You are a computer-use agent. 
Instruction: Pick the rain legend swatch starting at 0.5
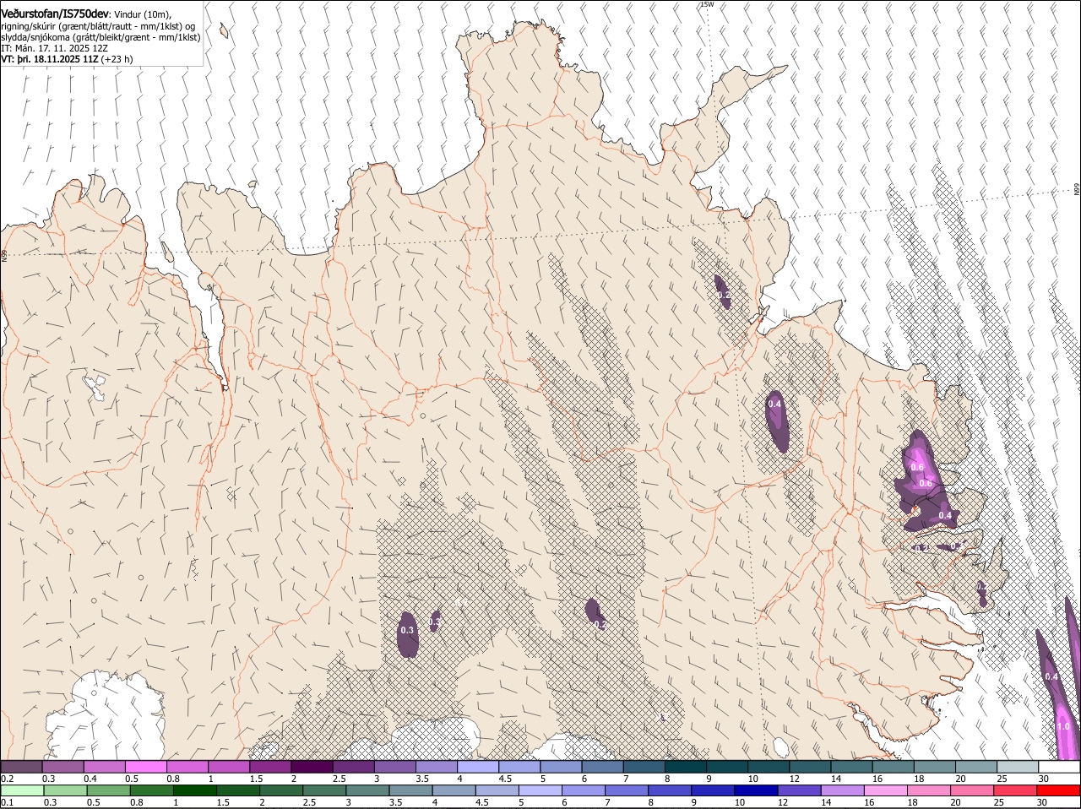108,790
